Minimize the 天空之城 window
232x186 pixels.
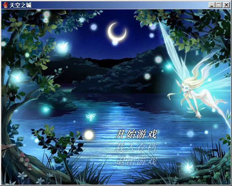coord(212,5)
